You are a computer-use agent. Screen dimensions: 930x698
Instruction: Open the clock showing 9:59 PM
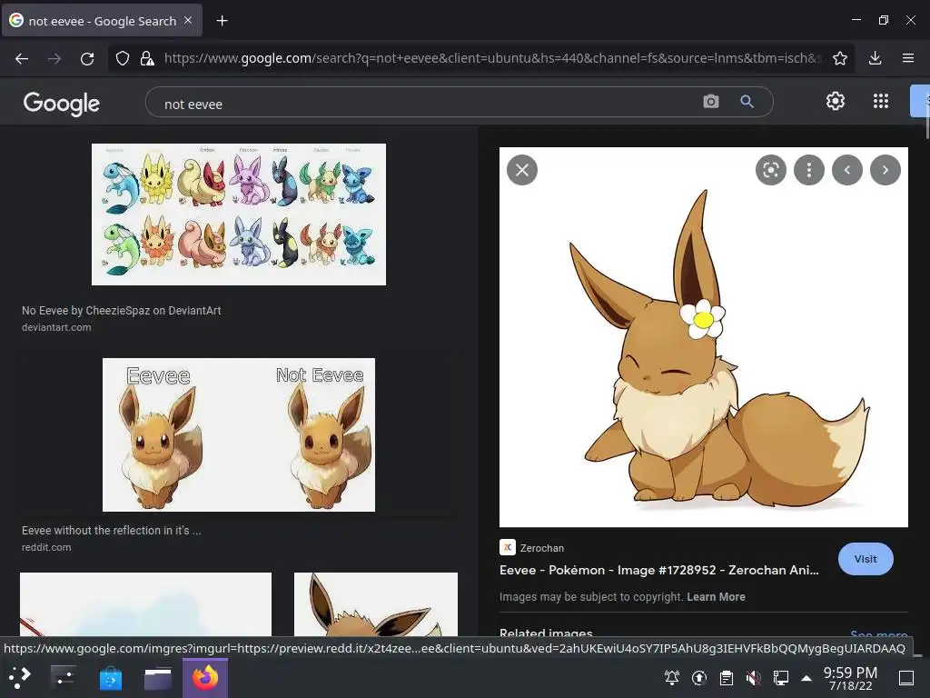click(x=850, y=678)
